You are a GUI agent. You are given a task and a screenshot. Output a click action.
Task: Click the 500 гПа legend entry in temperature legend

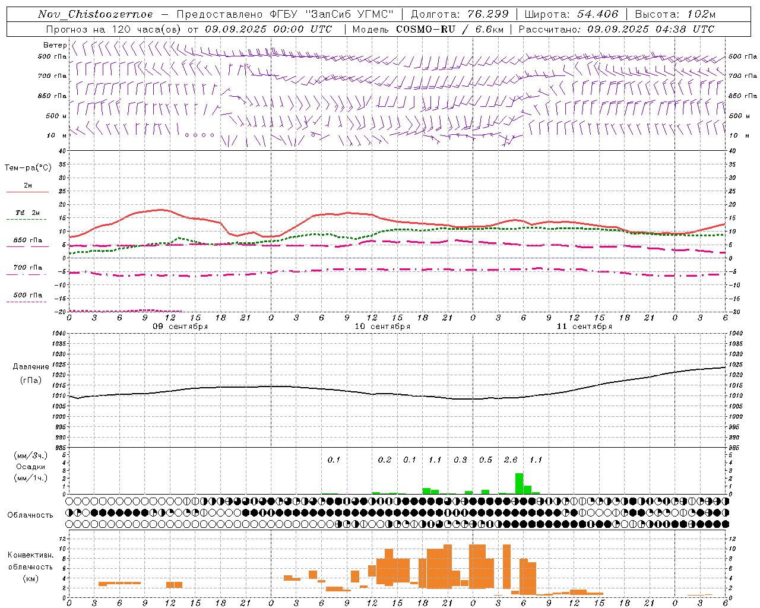[x=27, y=295]
